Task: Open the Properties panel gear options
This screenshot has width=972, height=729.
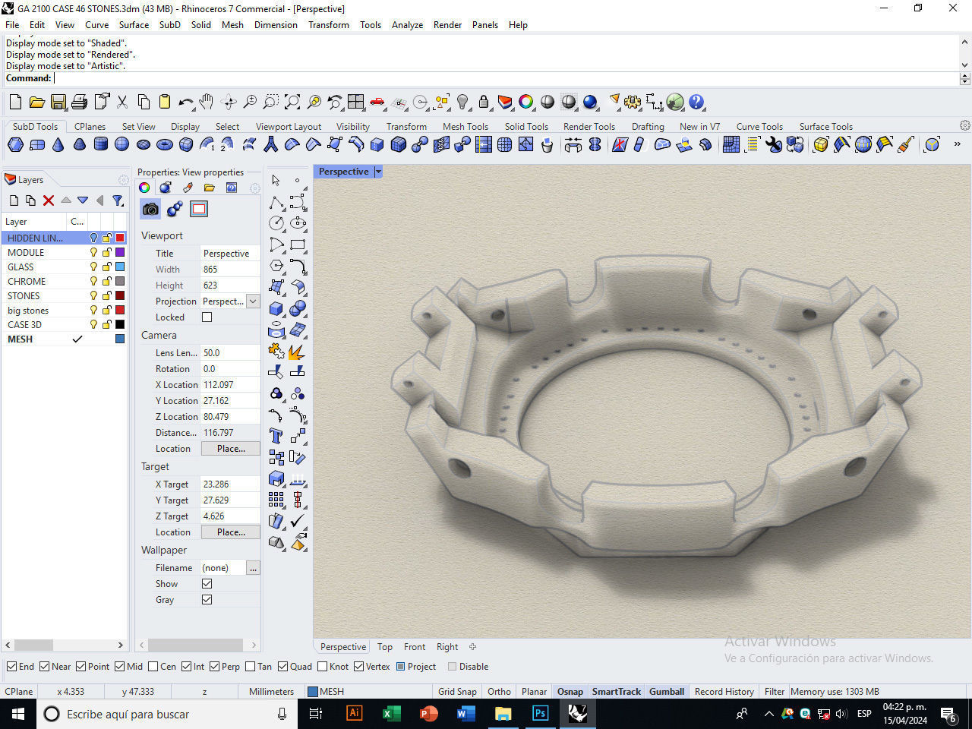Action: click(x=255, y=188)
